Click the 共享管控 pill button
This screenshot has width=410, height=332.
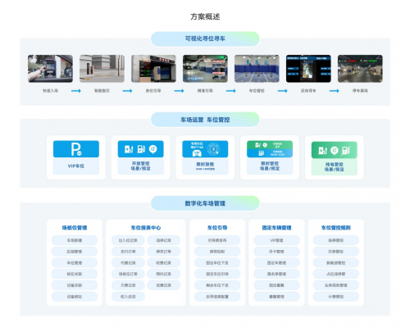click(335, 252)
